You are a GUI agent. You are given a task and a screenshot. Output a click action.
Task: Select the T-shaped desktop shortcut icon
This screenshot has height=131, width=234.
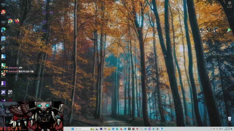pos(209,29)
